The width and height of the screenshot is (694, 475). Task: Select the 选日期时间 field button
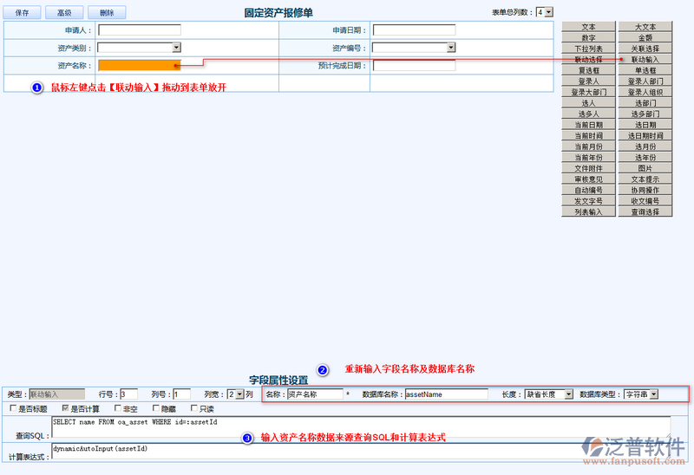(x=645, y=136)
